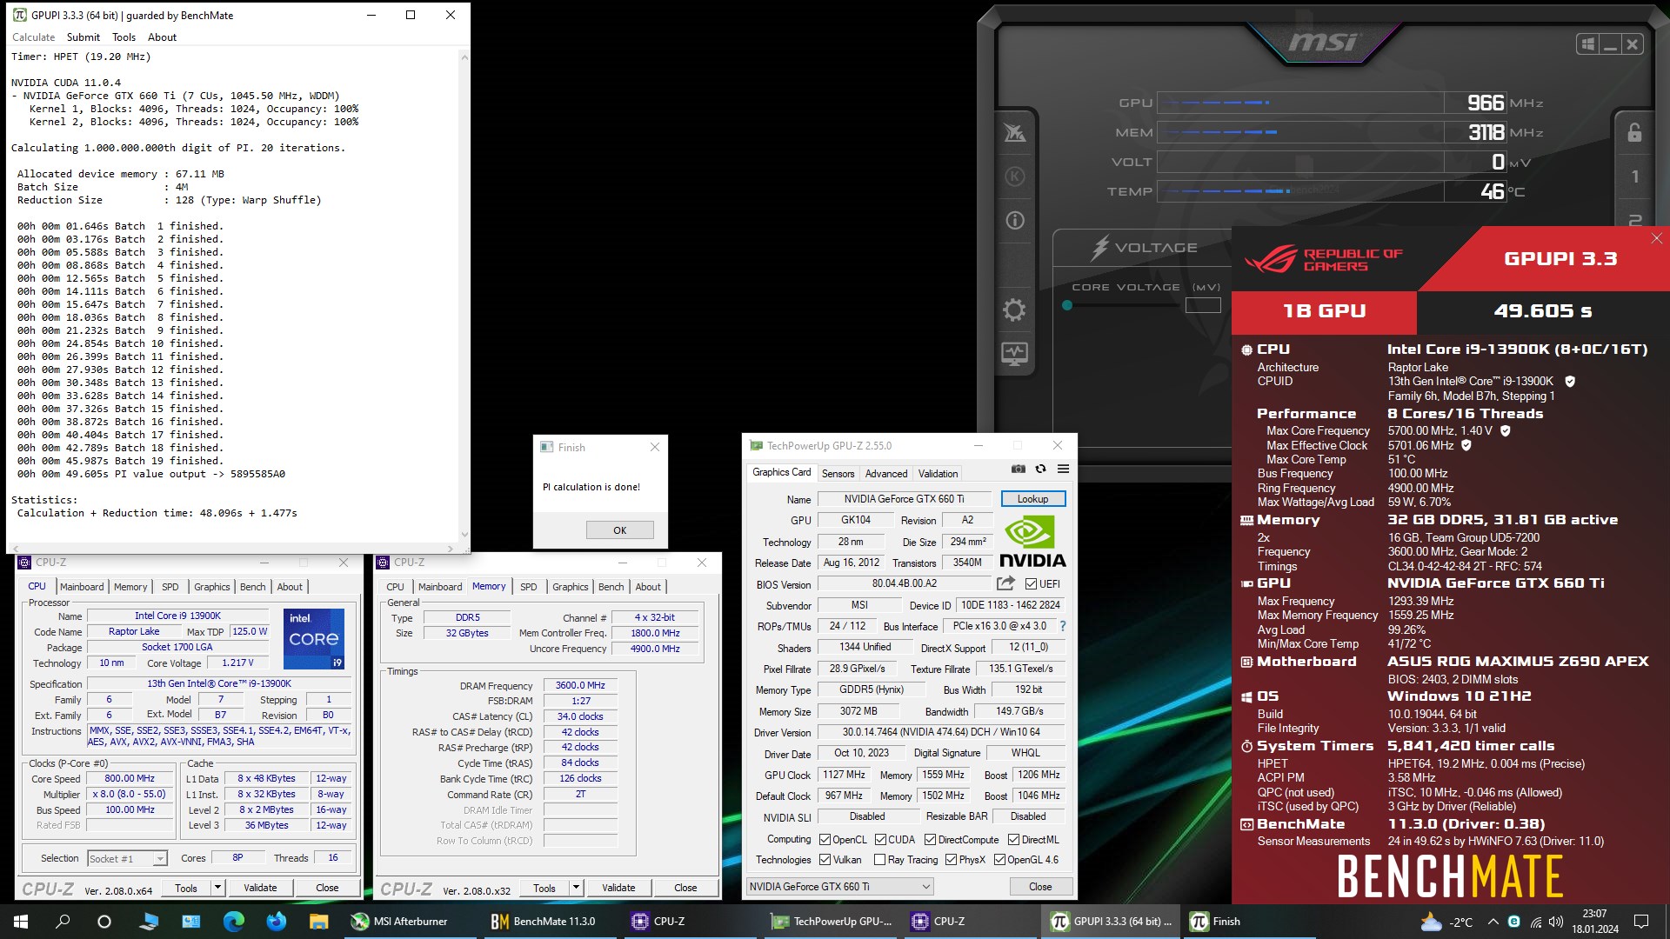Click the GPUPI output horizontal scrollbar
The width and height of the screenshot is (1670, 939).
click(232, 549)
